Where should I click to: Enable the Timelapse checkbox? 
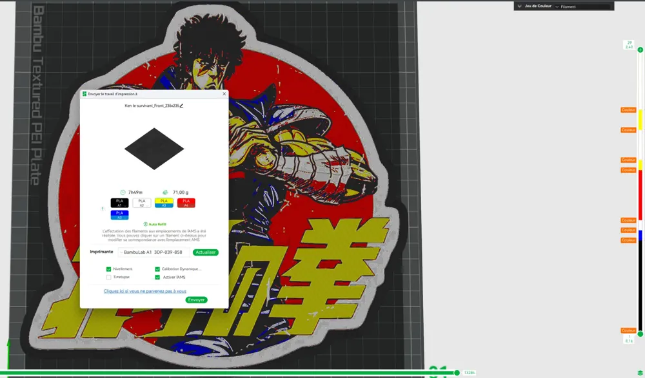pos(108,278)
